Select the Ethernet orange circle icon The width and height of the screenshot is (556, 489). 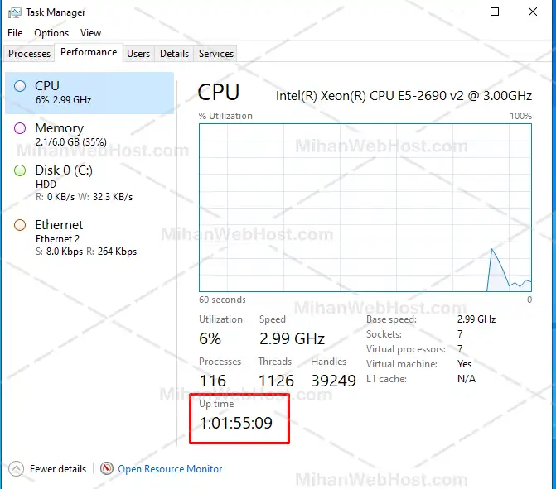(20, 225)
